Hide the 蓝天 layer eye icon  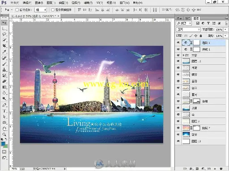178,134
